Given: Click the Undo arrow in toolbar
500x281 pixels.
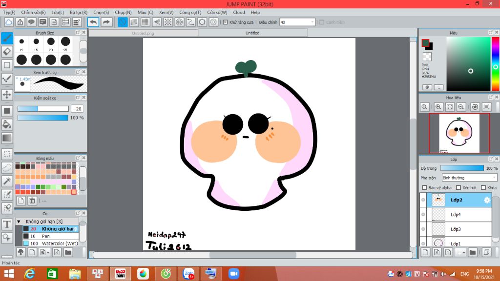Looking at the screenshot, I should click(93, 22).
